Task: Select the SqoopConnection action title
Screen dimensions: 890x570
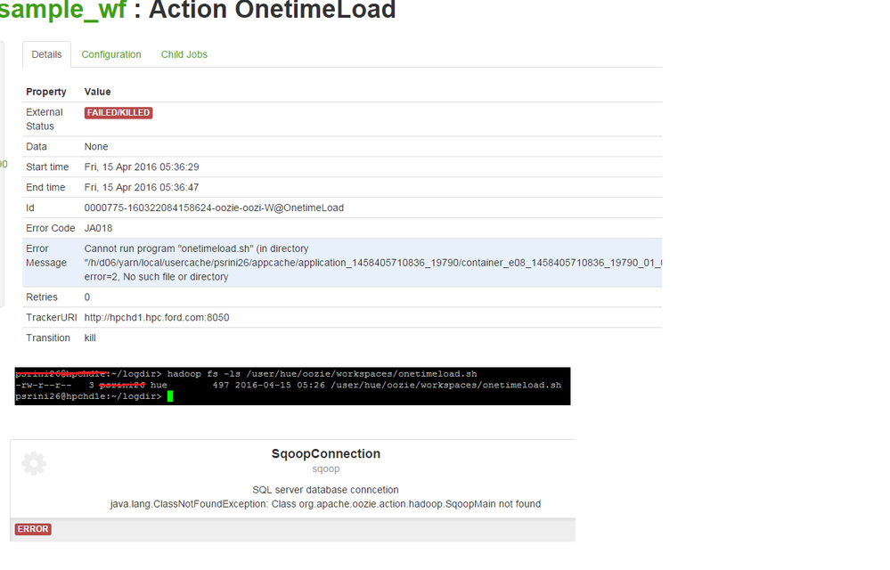Action: 325,454
